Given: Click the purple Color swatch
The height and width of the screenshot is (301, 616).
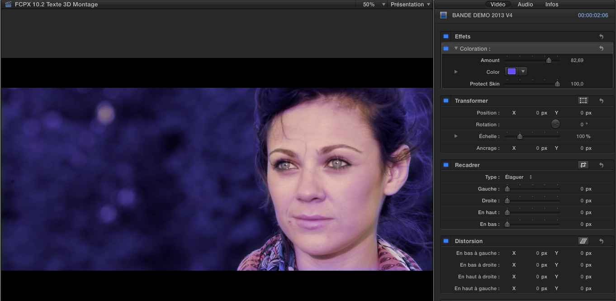Looking at the screenshot, I should 512,72.
